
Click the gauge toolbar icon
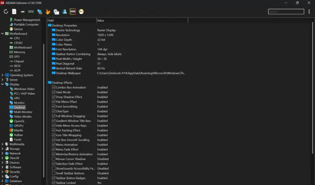coord(81,12)
